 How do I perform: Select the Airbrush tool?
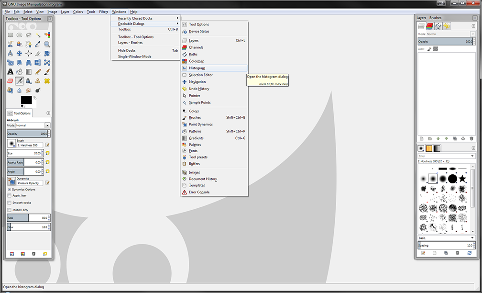pos(19,81)
